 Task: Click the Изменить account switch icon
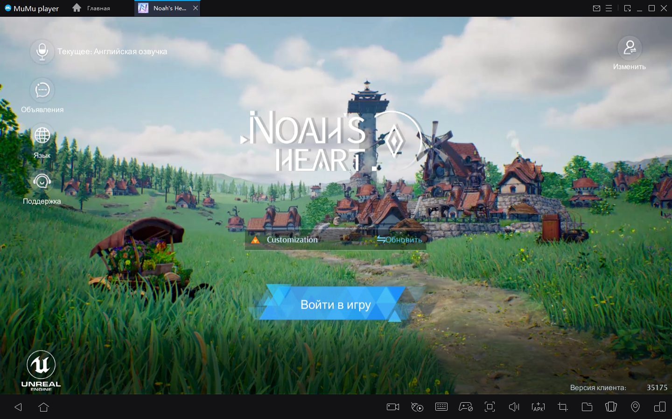[x=630, y=48]
